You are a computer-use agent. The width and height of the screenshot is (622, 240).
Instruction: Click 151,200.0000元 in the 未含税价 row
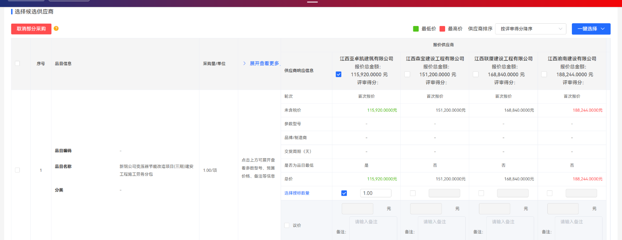451,110
